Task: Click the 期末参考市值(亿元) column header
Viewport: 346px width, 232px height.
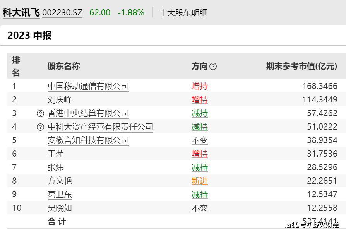Action: 301,66
